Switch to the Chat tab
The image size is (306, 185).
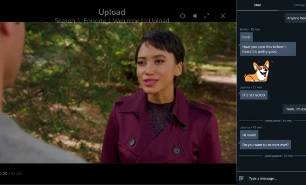point(257,5)
